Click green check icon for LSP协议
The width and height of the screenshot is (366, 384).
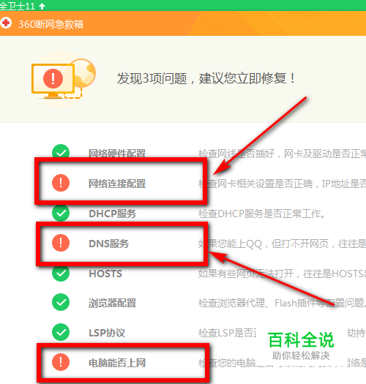tap(61, 332)
